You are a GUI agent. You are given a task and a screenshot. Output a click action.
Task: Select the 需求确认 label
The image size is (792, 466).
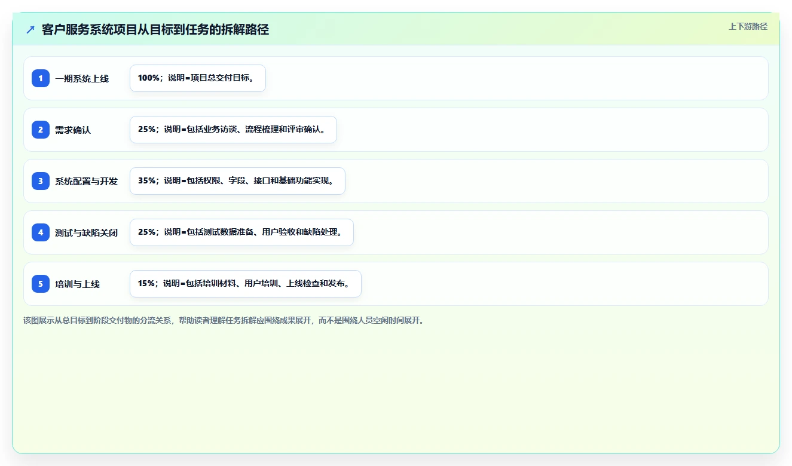pyautogui.click(x=73, y=130)
